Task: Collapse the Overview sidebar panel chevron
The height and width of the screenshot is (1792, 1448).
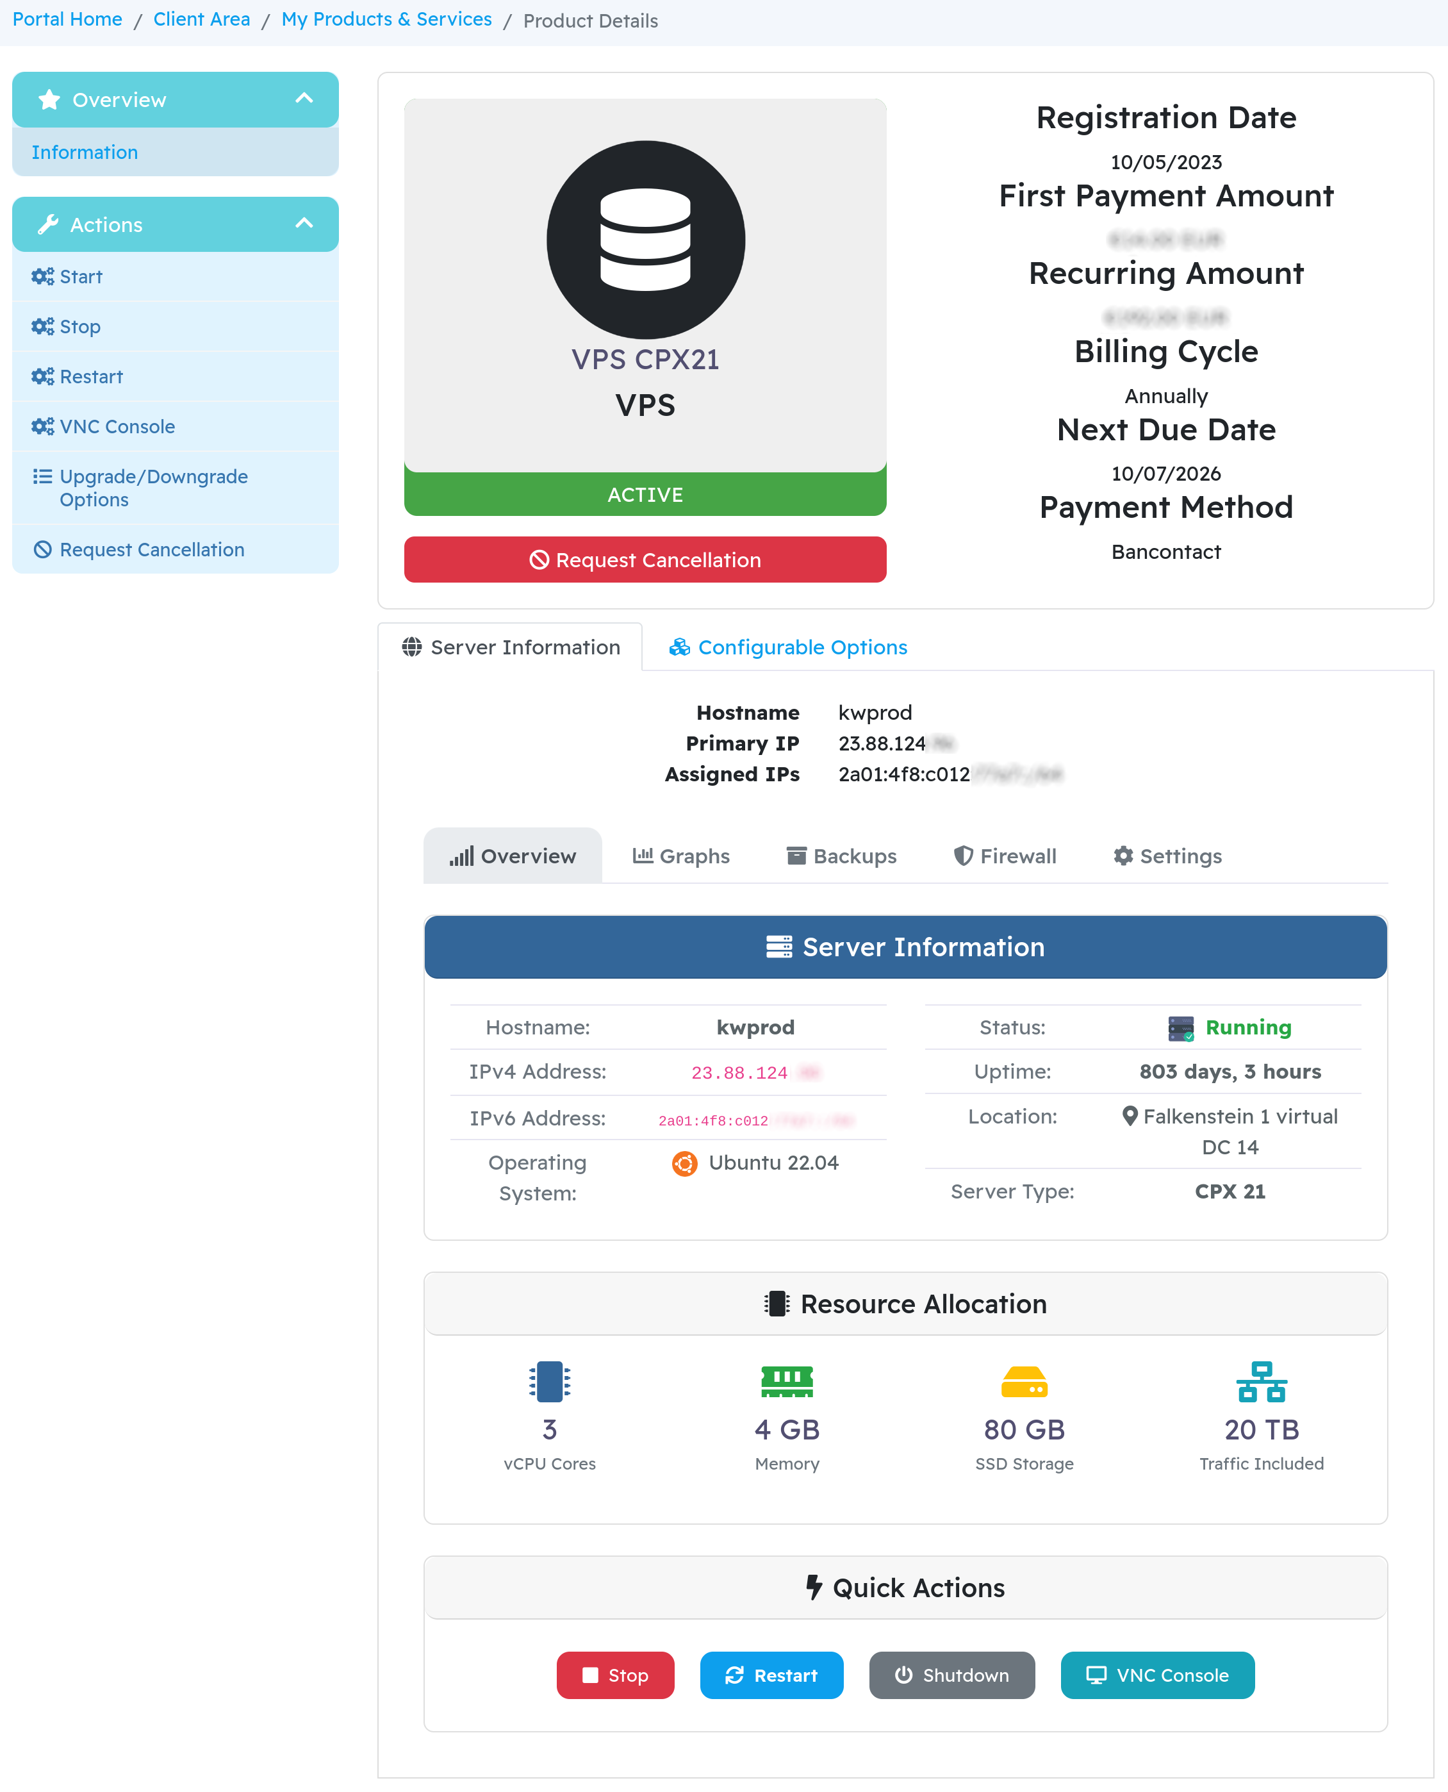Action: 304,99
